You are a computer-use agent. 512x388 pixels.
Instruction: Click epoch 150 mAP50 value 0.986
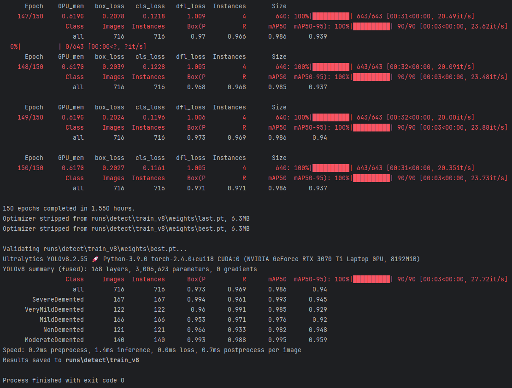277,188
